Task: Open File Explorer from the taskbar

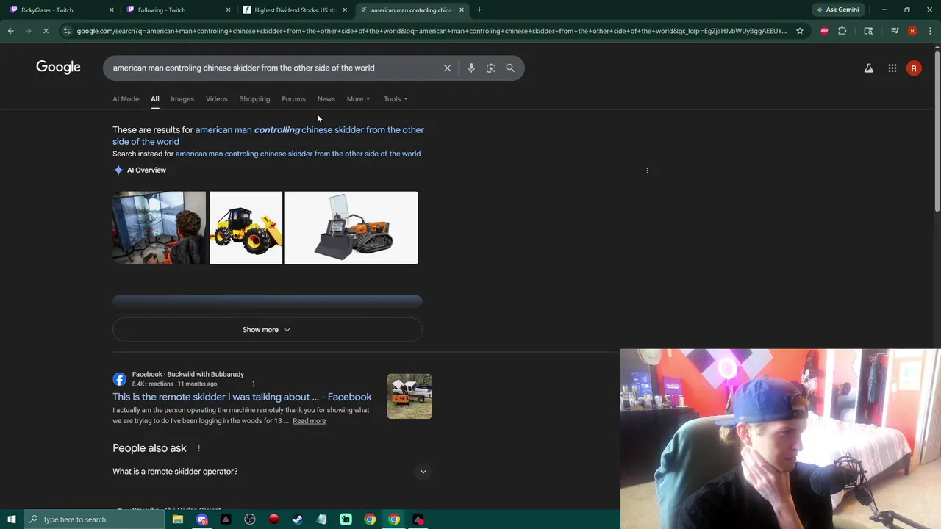Action: 178,519
